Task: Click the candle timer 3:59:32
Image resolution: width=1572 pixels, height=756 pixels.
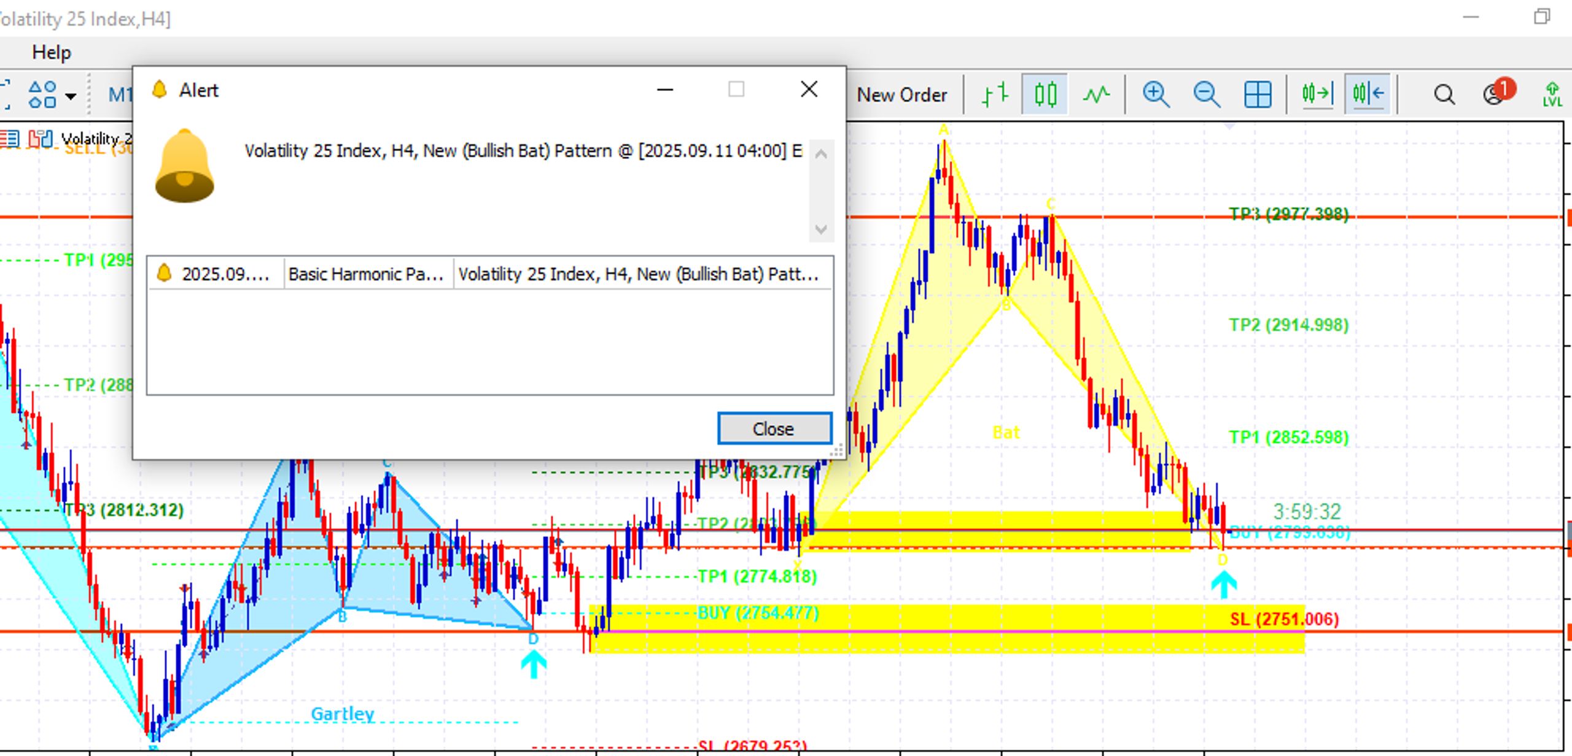Action: click(x=1307, y=511)
